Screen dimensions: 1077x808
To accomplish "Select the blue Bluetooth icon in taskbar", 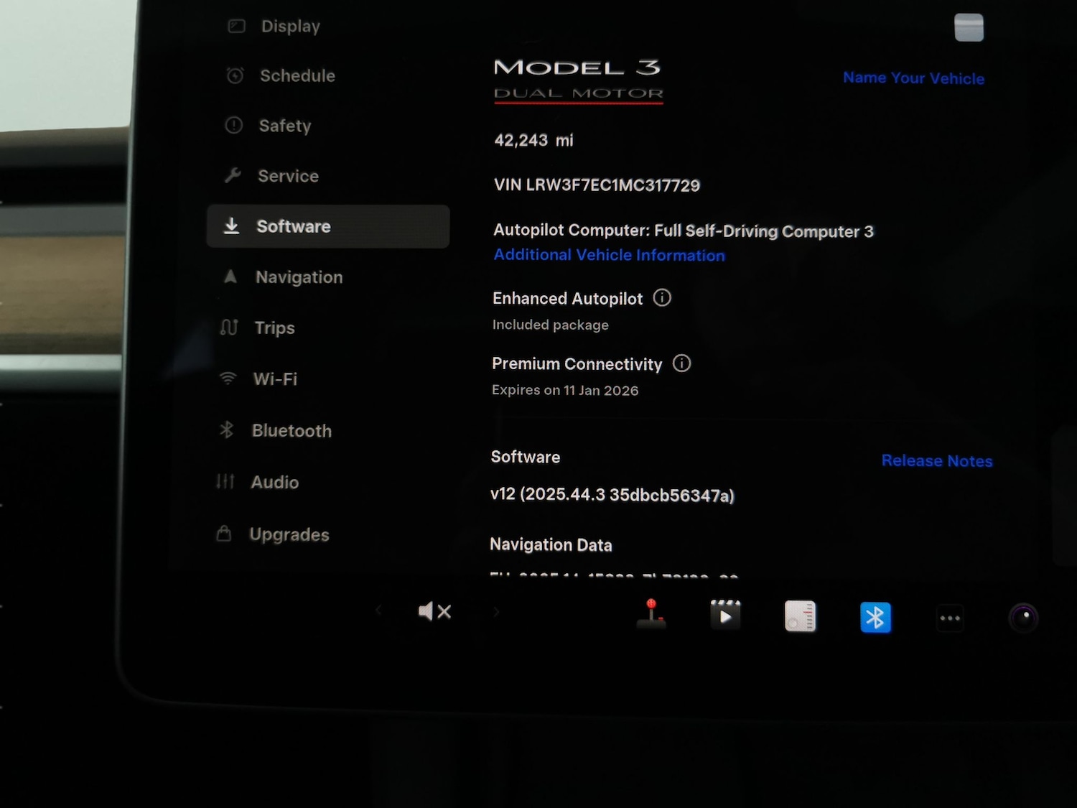I will (875, 616).
